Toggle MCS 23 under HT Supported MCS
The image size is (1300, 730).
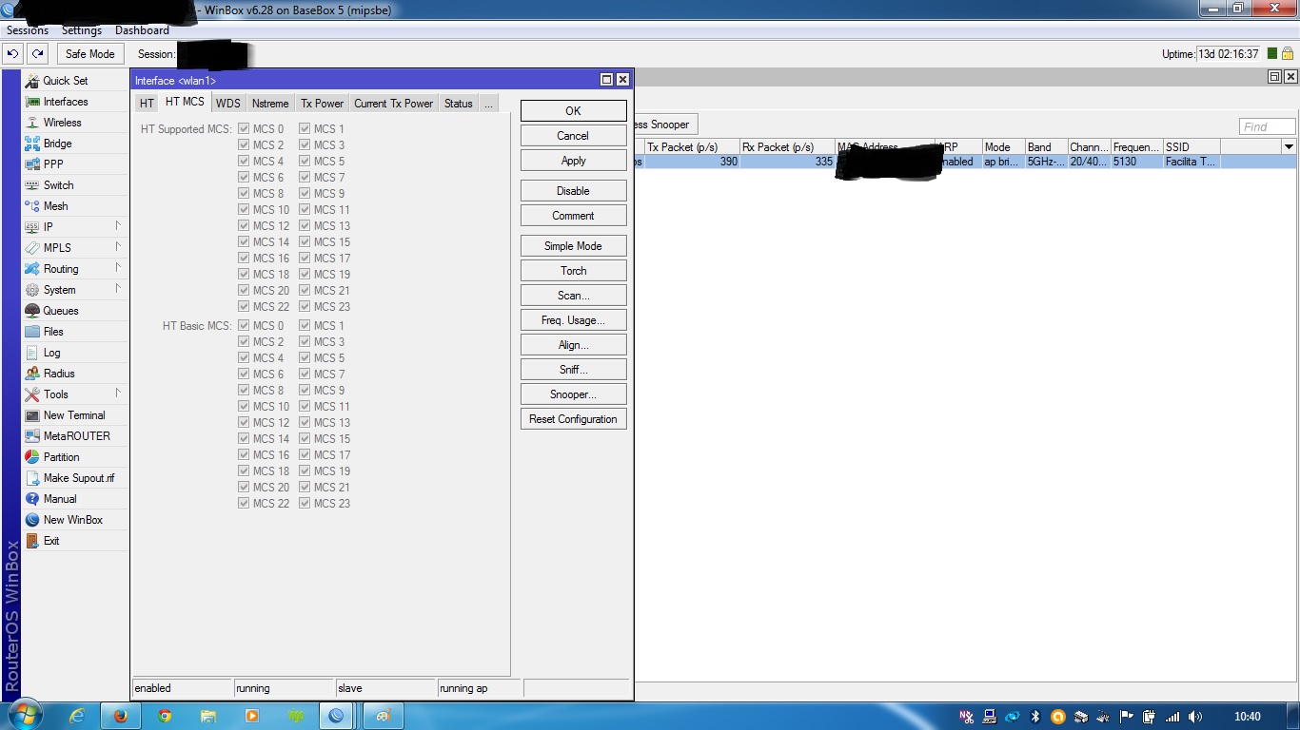click(305, 307)
